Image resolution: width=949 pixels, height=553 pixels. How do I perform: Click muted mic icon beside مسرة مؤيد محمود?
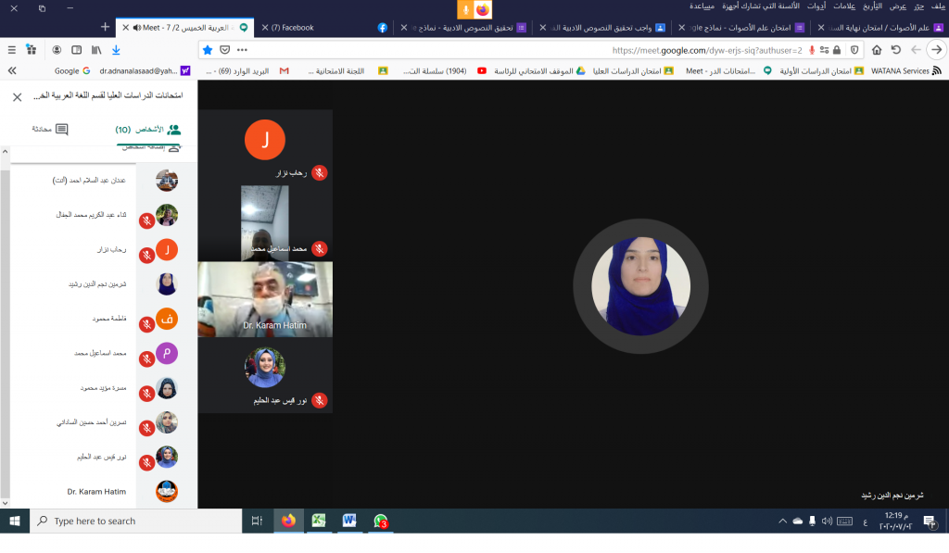pos(146,394)
